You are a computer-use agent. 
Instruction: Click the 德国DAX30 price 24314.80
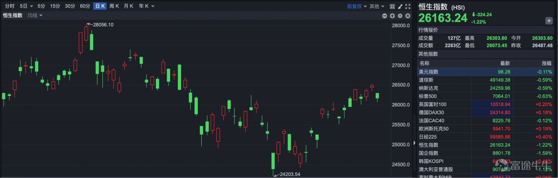[x=500, y=113]
